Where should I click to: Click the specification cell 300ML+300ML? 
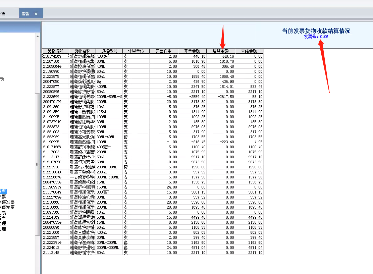pyautogui.click(x=109, y=248)
